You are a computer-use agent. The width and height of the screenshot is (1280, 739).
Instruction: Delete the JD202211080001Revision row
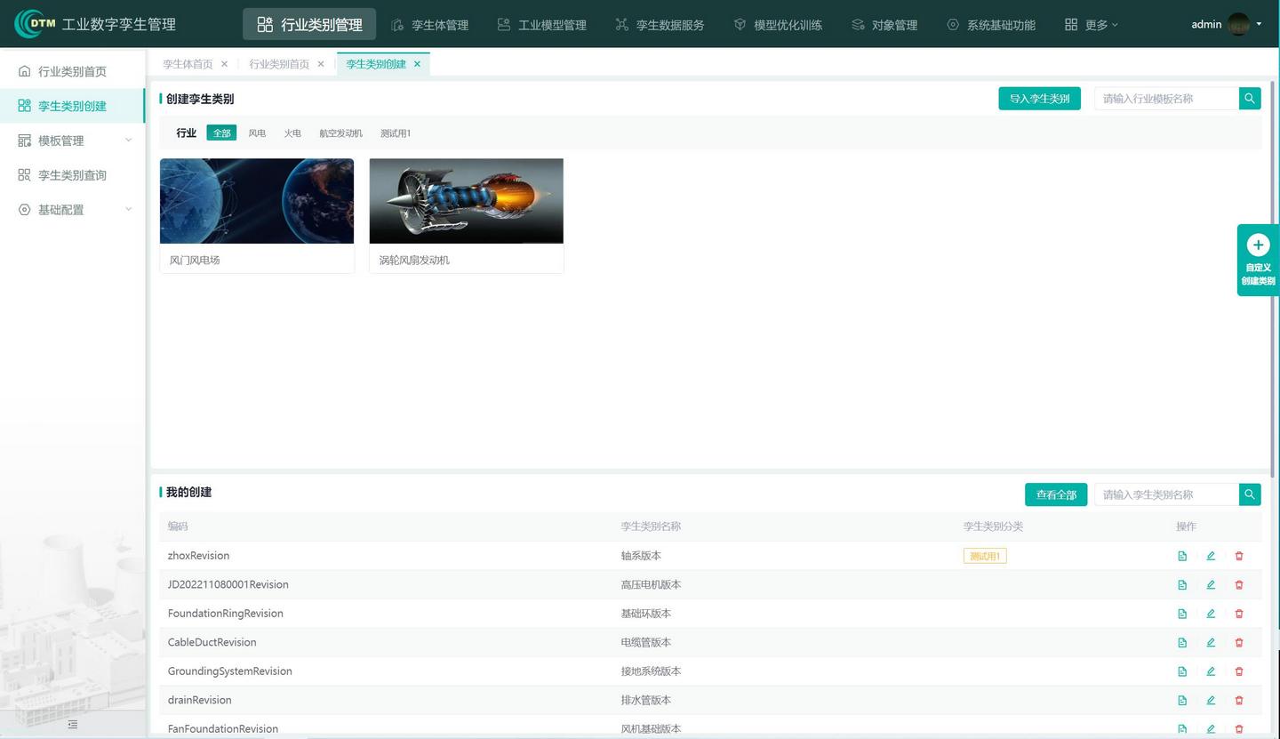click(x=1239, y=585)
